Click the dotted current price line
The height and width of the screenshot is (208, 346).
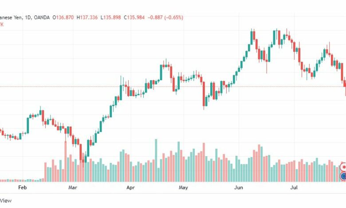pos(173,86)
